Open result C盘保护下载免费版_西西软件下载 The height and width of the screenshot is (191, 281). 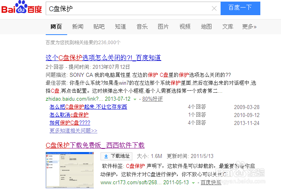coord(95,145)
